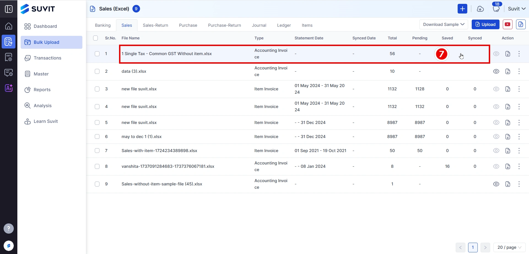Screen dimensions: 529x254
Task: Select checkbox for row 8 vanshita file
Action: tap(97, 166)
